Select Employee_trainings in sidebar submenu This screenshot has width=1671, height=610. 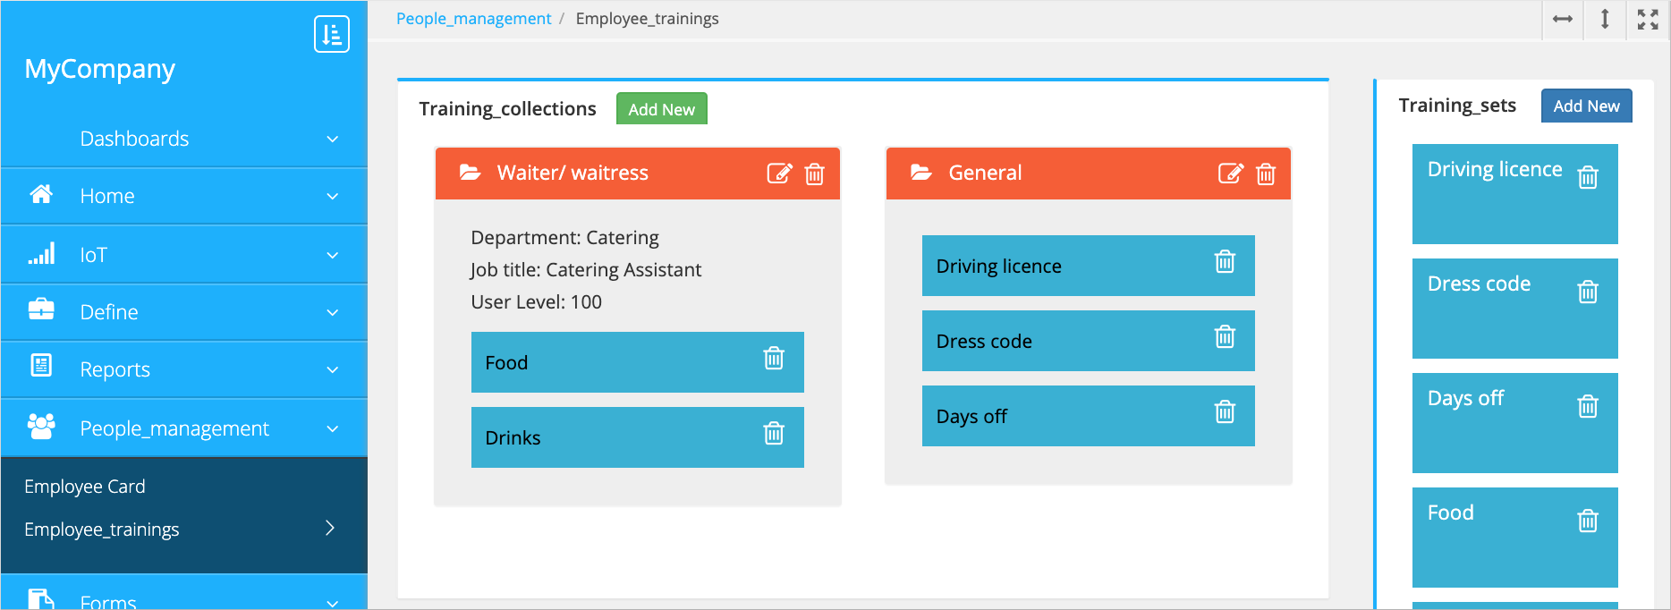(102, 530)
